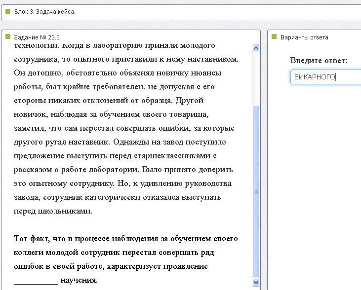Click the blue scrollbar thumb in task panel
This screenshot has width=361, height=290.
[256, 192]
